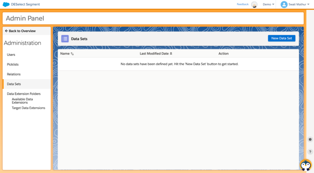
Task: Click the Administration heading in the sidebar
Action: click(22, 43)
